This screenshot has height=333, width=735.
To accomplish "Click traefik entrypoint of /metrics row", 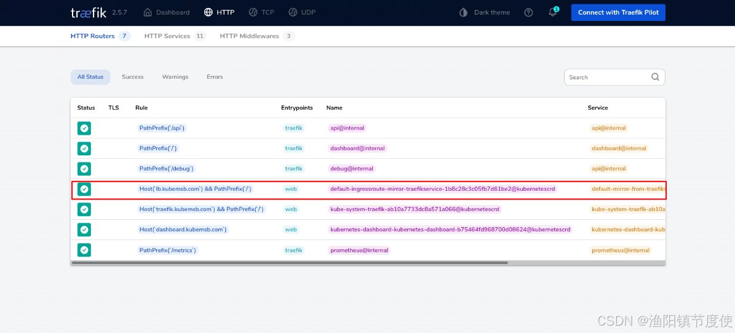I will click(294, 250).
